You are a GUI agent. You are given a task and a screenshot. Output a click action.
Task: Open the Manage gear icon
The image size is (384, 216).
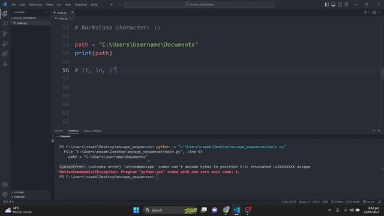[5, 194]
